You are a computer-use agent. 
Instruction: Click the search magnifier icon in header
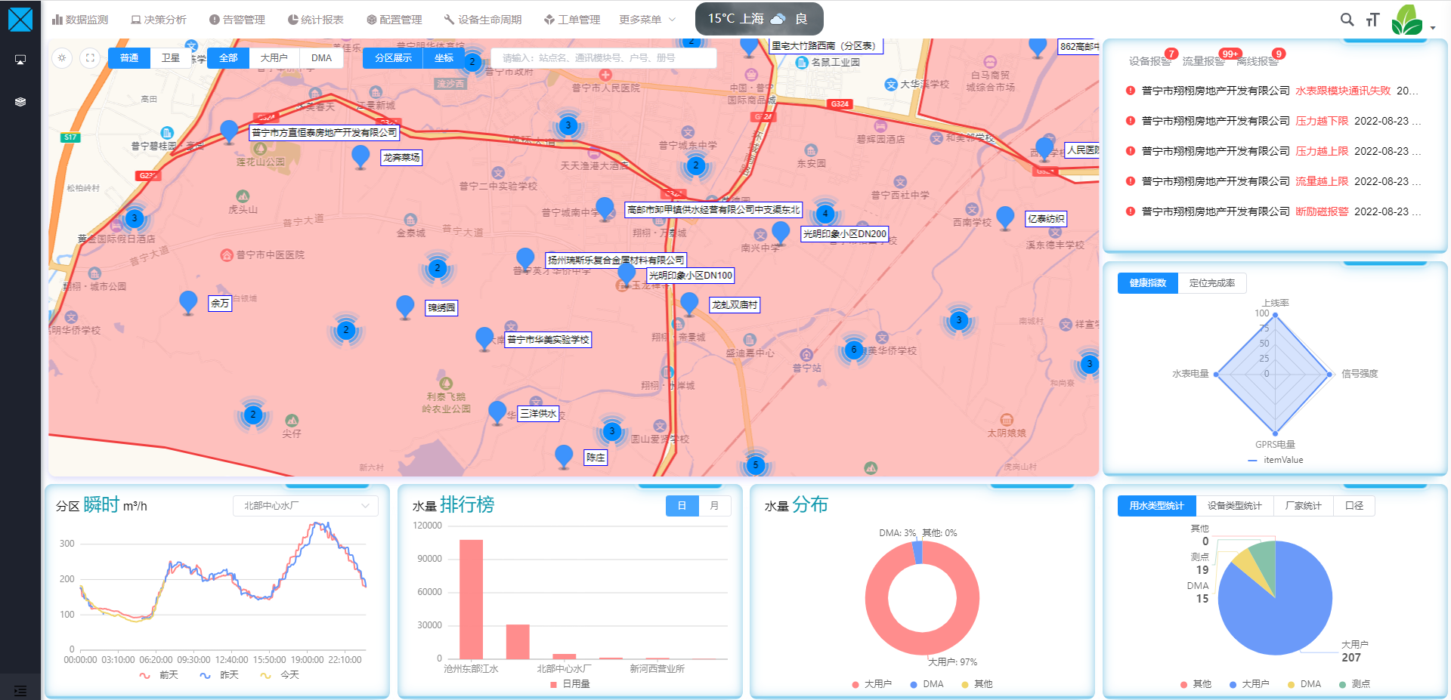(x=1347, y=20)
